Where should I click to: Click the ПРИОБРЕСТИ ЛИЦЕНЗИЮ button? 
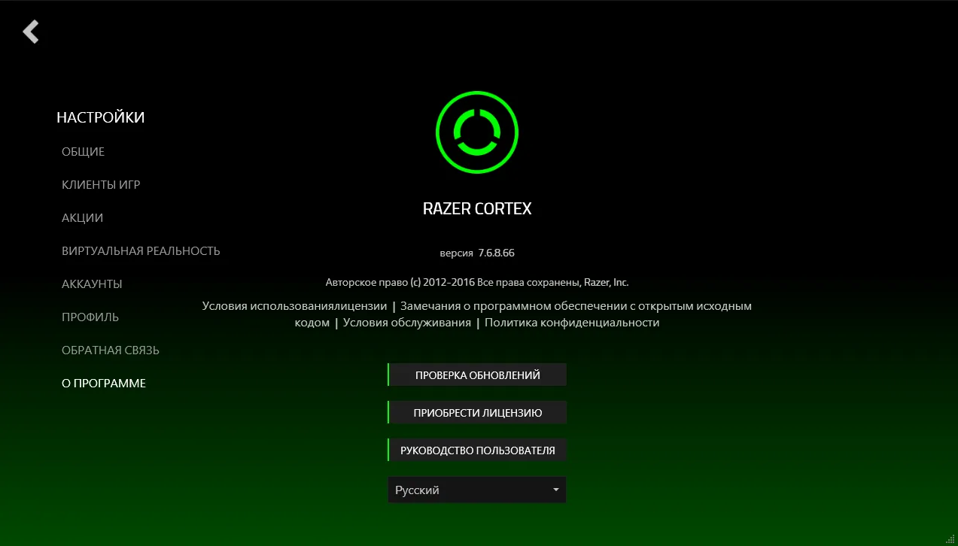tap(477, 412)
